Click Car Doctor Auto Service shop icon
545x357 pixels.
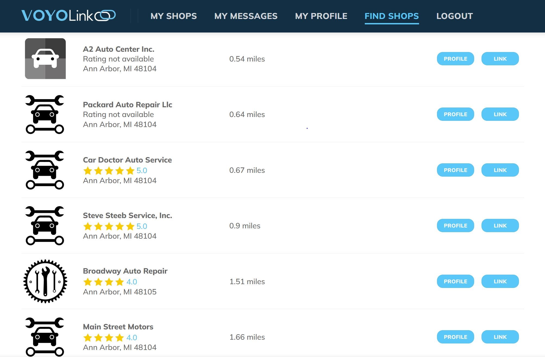[x=45, y=170]
